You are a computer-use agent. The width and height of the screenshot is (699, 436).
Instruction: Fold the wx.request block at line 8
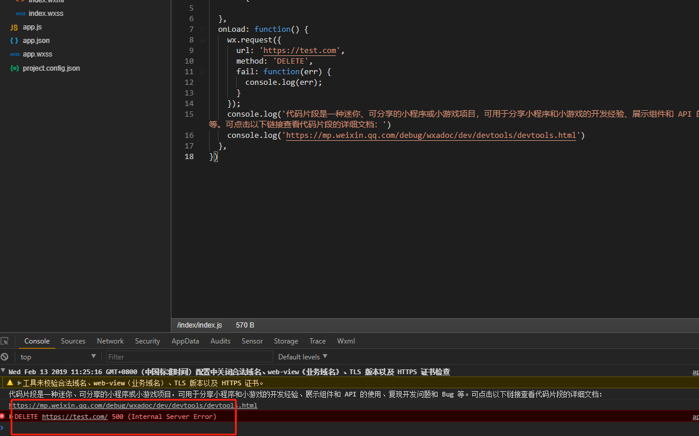pyautogui.click(x=203, y=40)
